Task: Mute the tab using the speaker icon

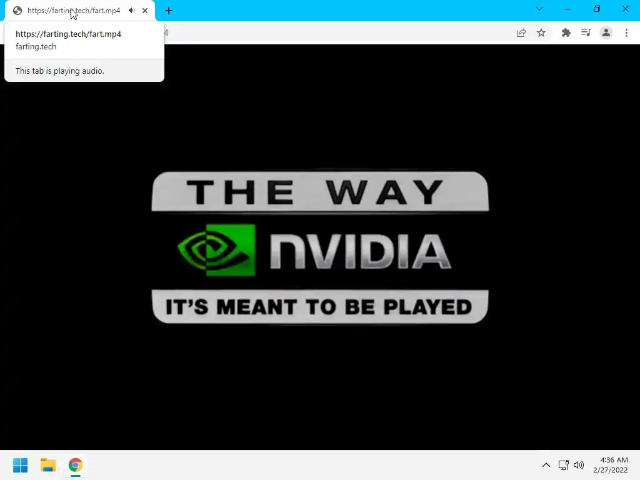Action: [x=131, y=11]
